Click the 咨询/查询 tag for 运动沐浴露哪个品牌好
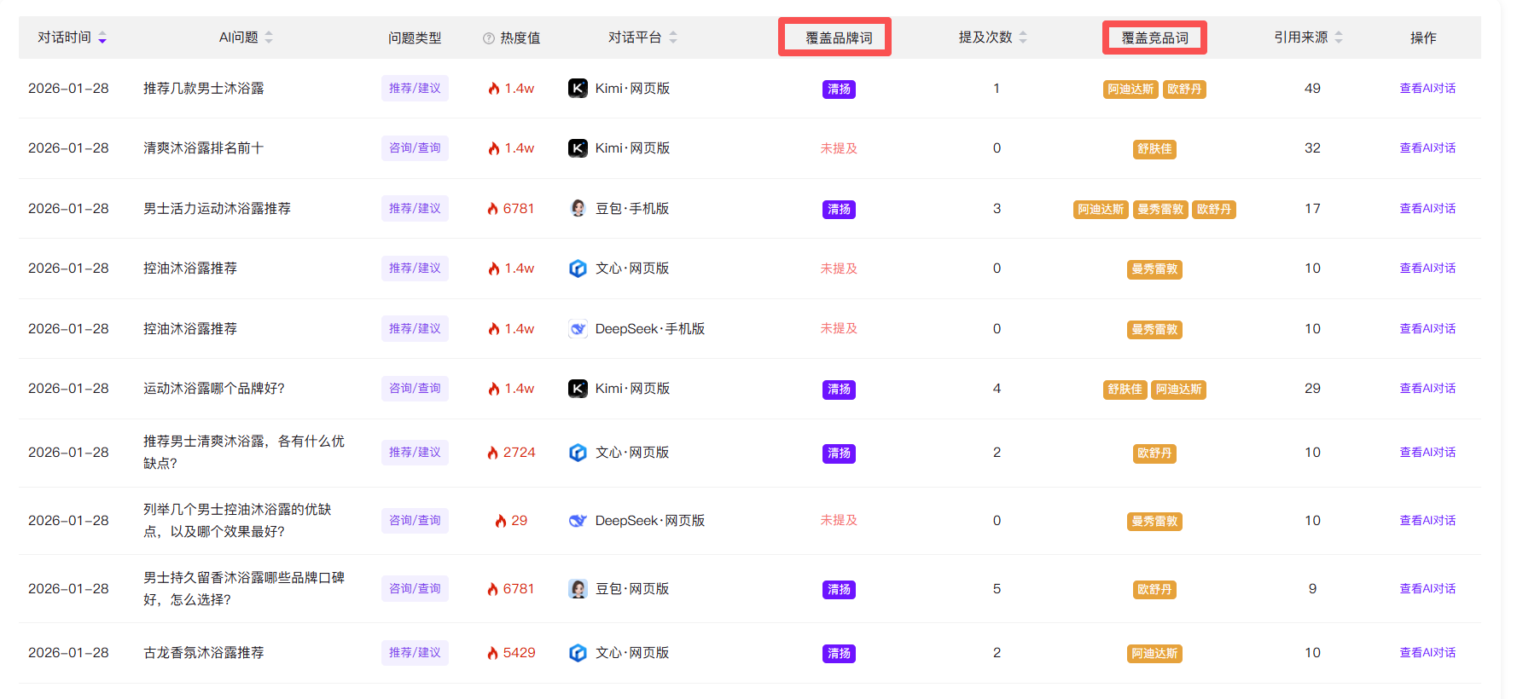The width and height of the screenshot is (1517, 699). click(x=415, y=389)
